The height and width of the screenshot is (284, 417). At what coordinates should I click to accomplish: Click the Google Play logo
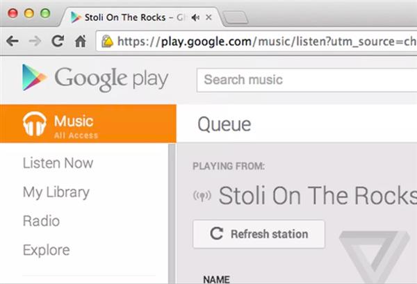click(95, 78)
